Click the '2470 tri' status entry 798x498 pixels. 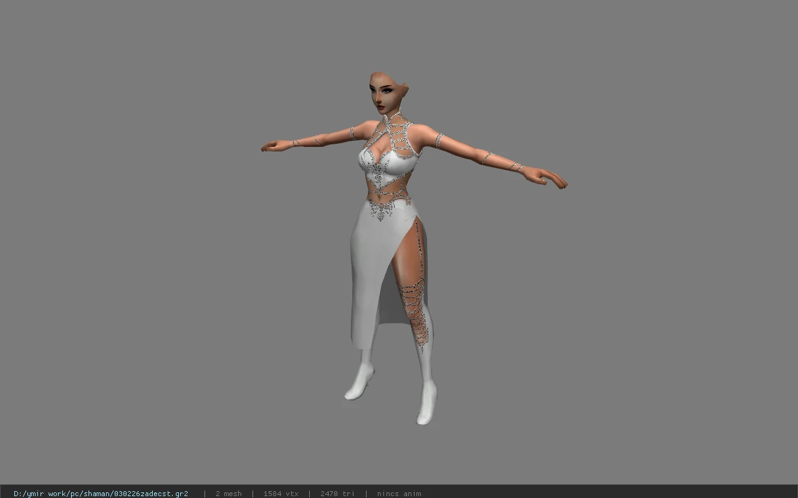click(338, 494)
